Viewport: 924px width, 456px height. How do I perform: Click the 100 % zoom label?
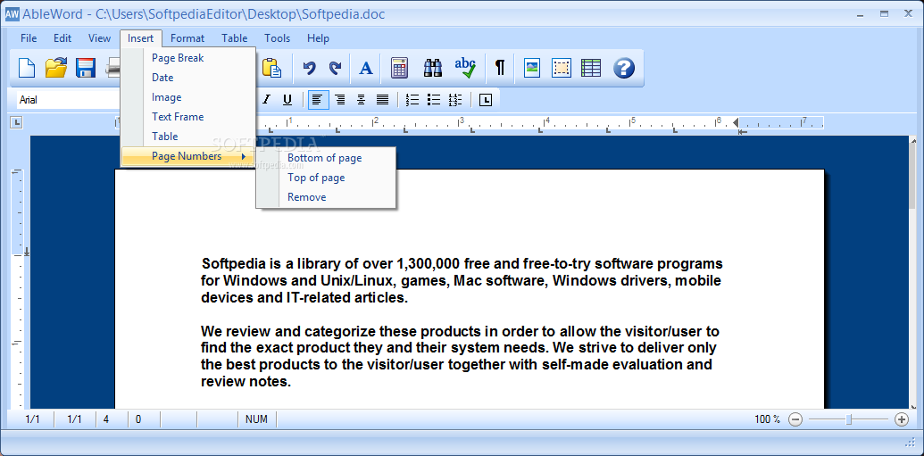(x=767, y=419)
